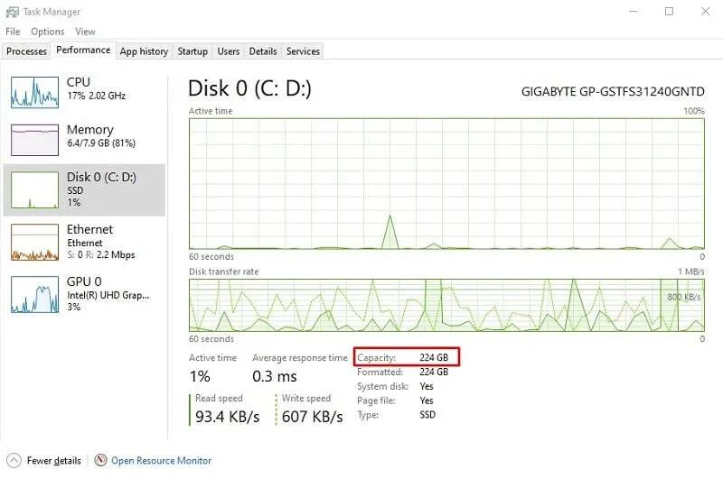723x479 pixels.
Task: Go to the Users tab
Action: [x=229, y=51]
